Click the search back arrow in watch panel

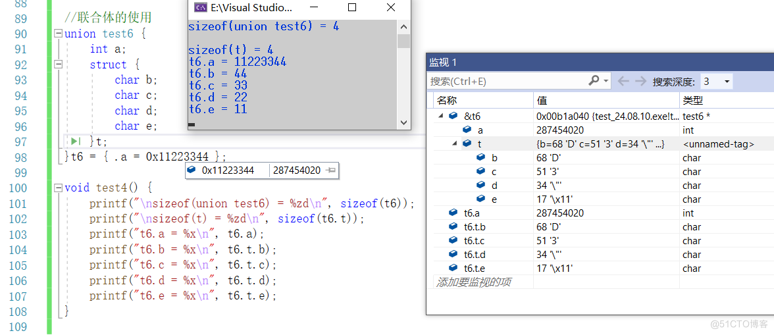point(623,81)
